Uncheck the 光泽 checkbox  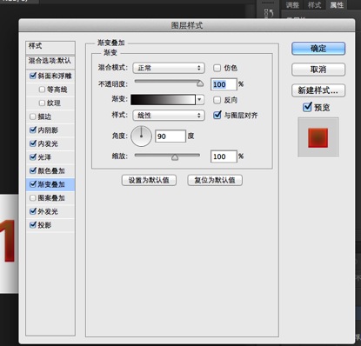click(33, 157)
